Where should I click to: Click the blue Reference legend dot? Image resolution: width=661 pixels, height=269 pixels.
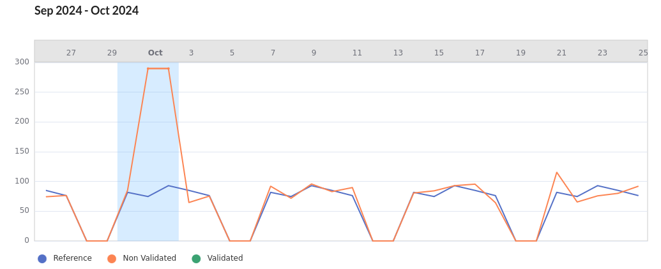click(42, 259)
